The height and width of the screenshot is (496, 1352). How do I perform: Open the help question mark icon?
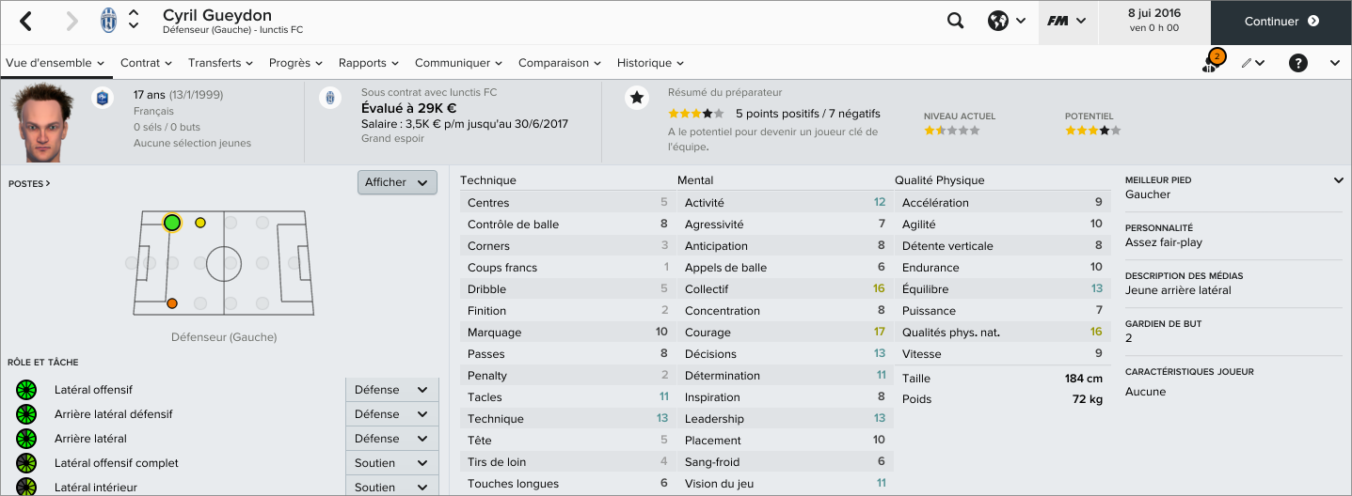point(1298,63)
